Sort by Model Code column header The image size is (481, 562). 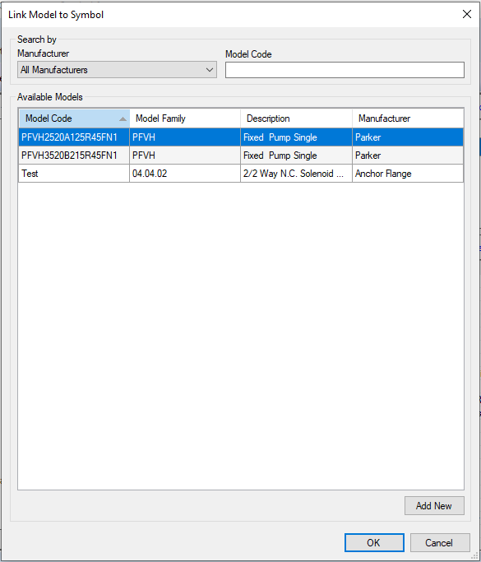(x=74, y=118)
